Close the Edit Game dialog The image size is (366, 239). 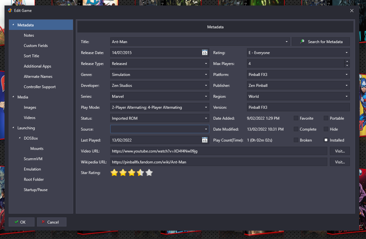(352, 11)
